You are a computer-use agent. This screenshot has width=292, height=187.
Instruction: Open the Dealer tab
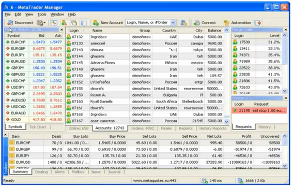coord(166,128)
